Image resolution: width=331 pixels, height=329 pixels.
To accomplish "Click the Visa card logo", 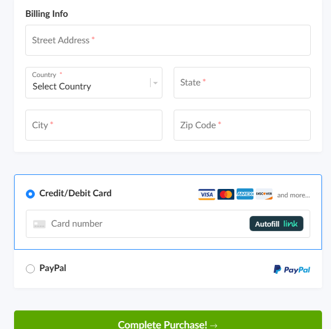I will pyautogui.click(x=207, y=194).
